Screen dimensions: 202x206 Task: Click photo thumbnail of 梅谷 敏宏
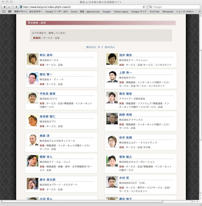[112, 98]
